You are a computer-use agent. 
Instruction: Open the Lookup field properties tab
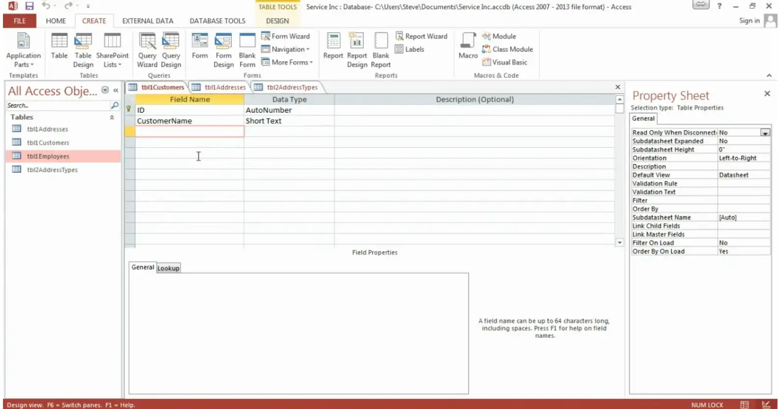(168, 268)
